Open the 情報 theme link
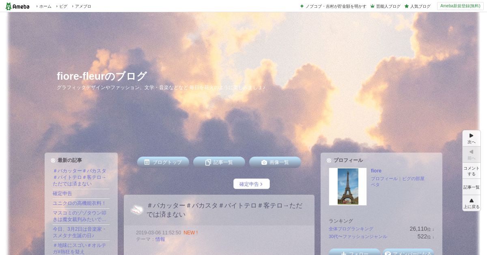The image size is (487, 255). (160, 239)
